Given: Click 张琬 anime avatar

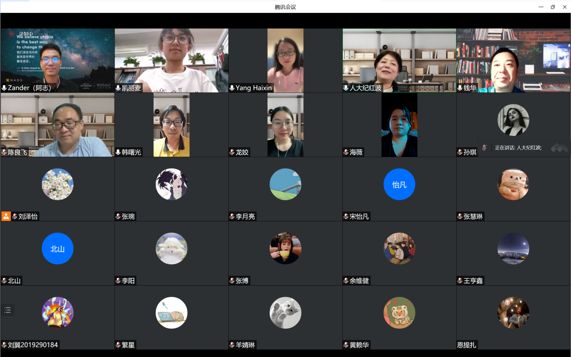Looking at the screenshot, I should click(171, 184).
